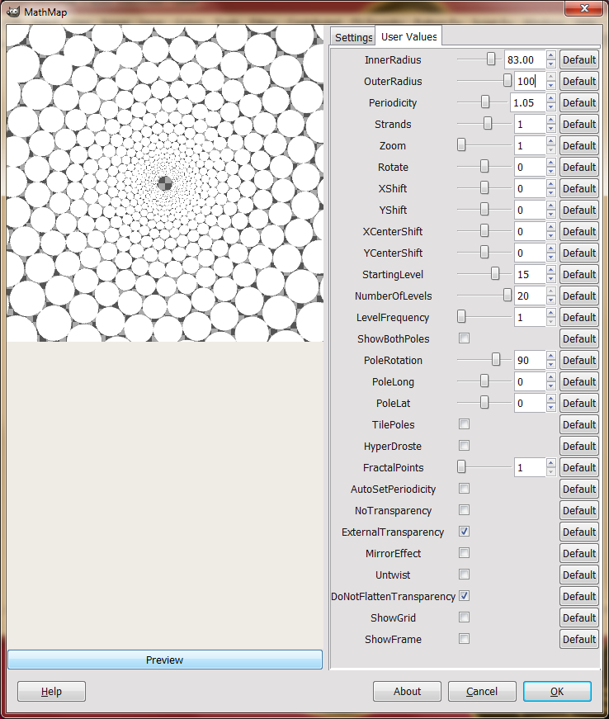The height and width of the screenshot is (719, 609).
Task: Click Default for ShowFrame
Action: (x=578, y=639)
